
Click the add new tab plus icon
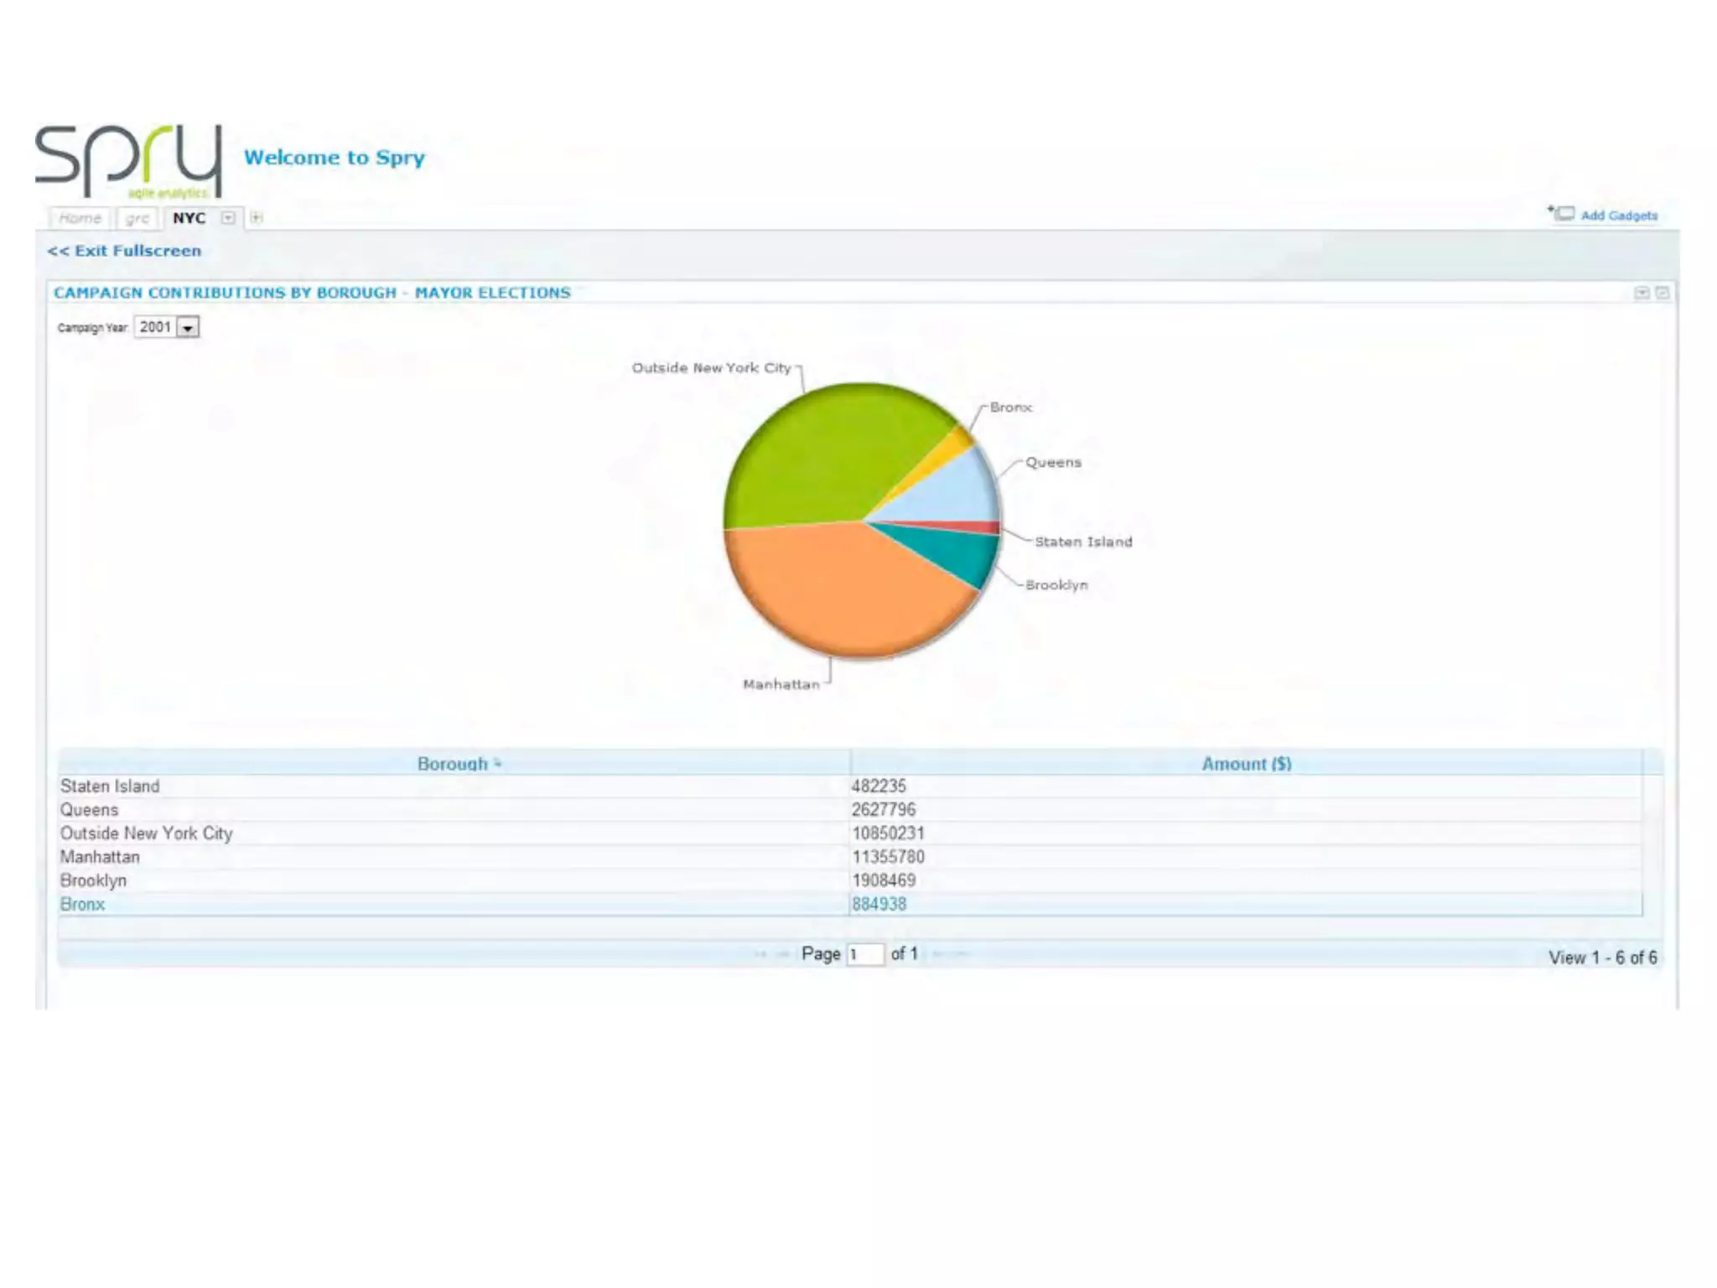pyautogui.click(x=257, y=218)
